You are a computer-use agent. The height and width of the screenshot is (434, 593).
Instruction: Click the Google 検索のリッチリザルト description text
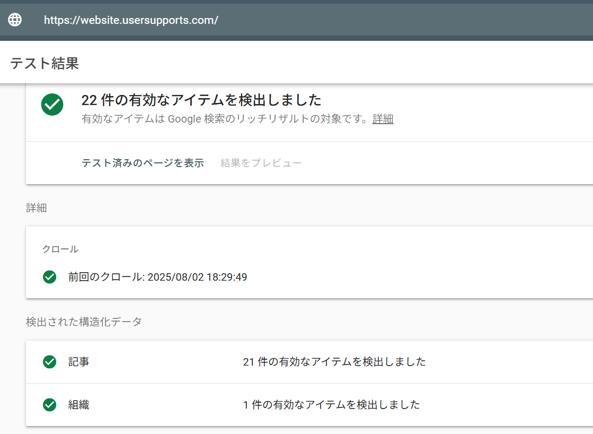point(225,119)
